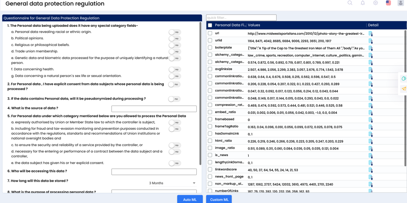
Task: Toggle Data concerning health switch
Action: pyautogui.click(x=175, y=69)
